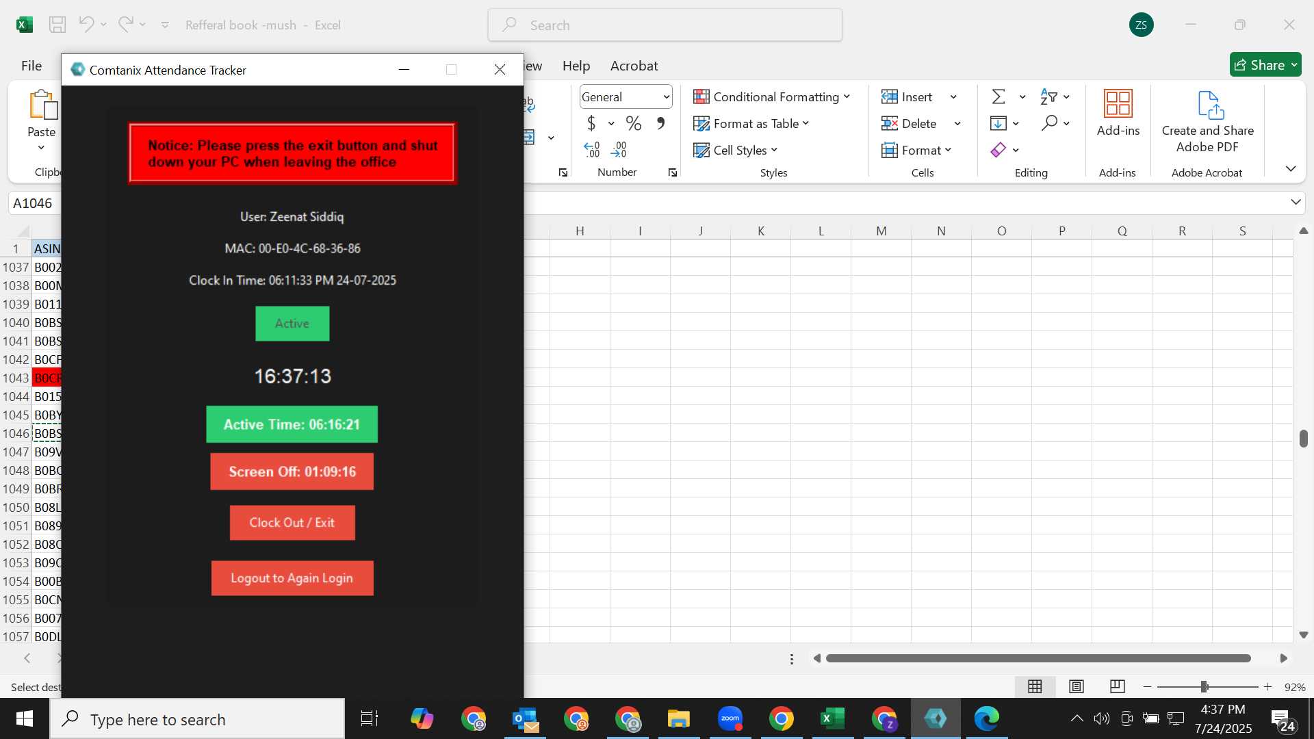
Task: Apply Accounting Number Format dollar icon
Action: click(591, 123)
